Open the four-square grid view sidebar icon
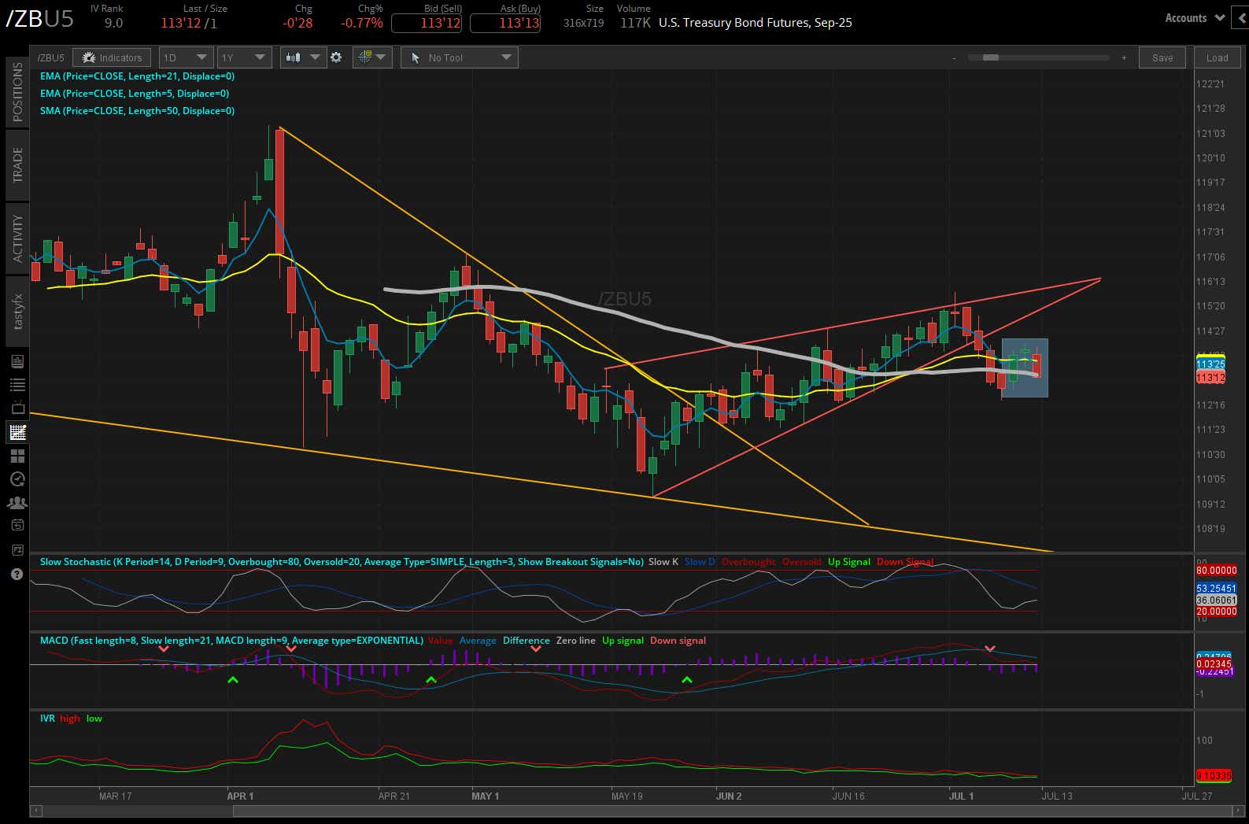The width and height of the screenshot is (1249, 824). pyautogui.click(x=17, y=456)
